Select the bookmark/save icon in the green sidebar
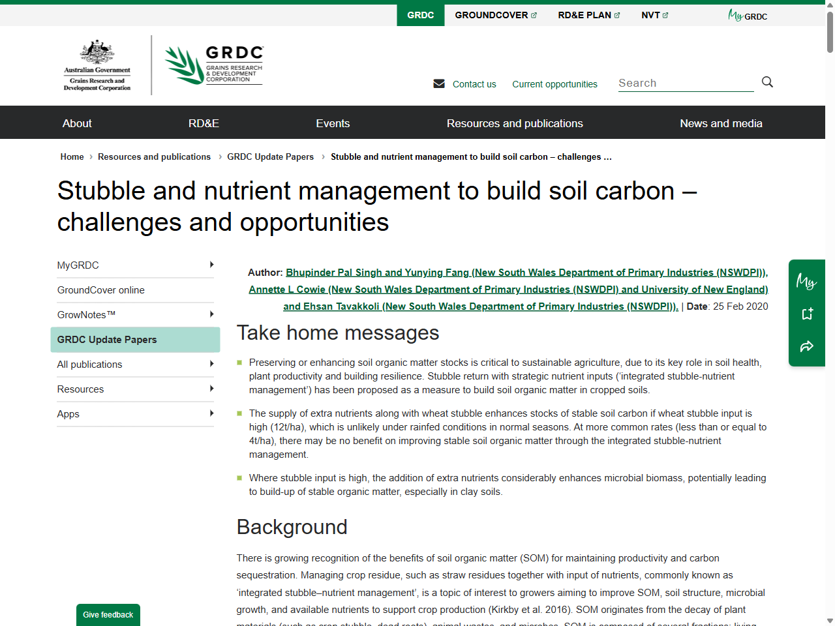The image size is (835, 626). (x=807, y=314)
